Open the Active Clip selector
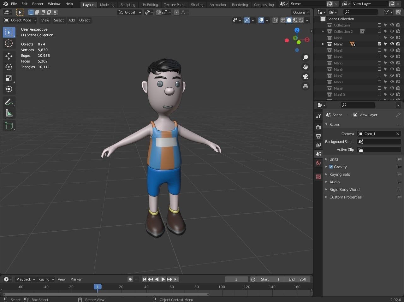Screen dimensions: 404x302 point(379,150)
